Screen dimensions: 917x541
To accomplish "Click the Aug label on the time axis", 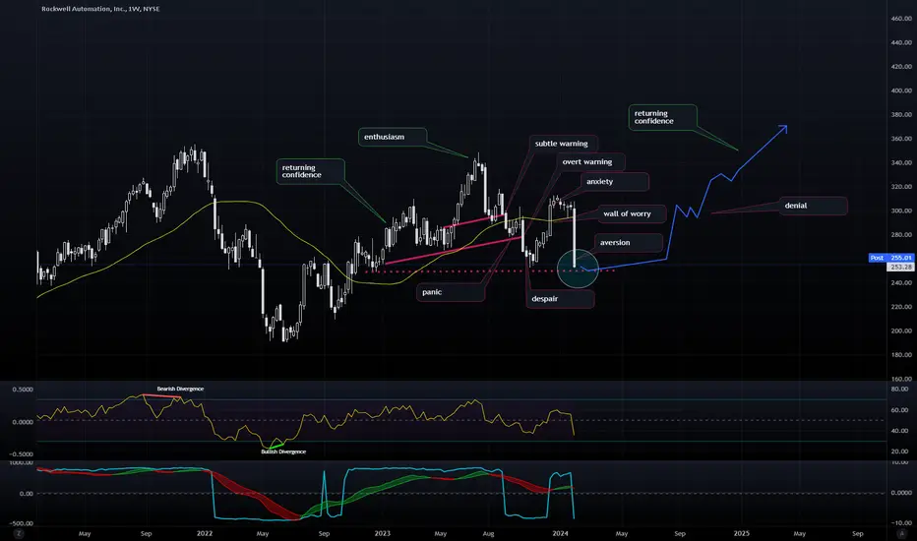I will click(x=488, y=533).
